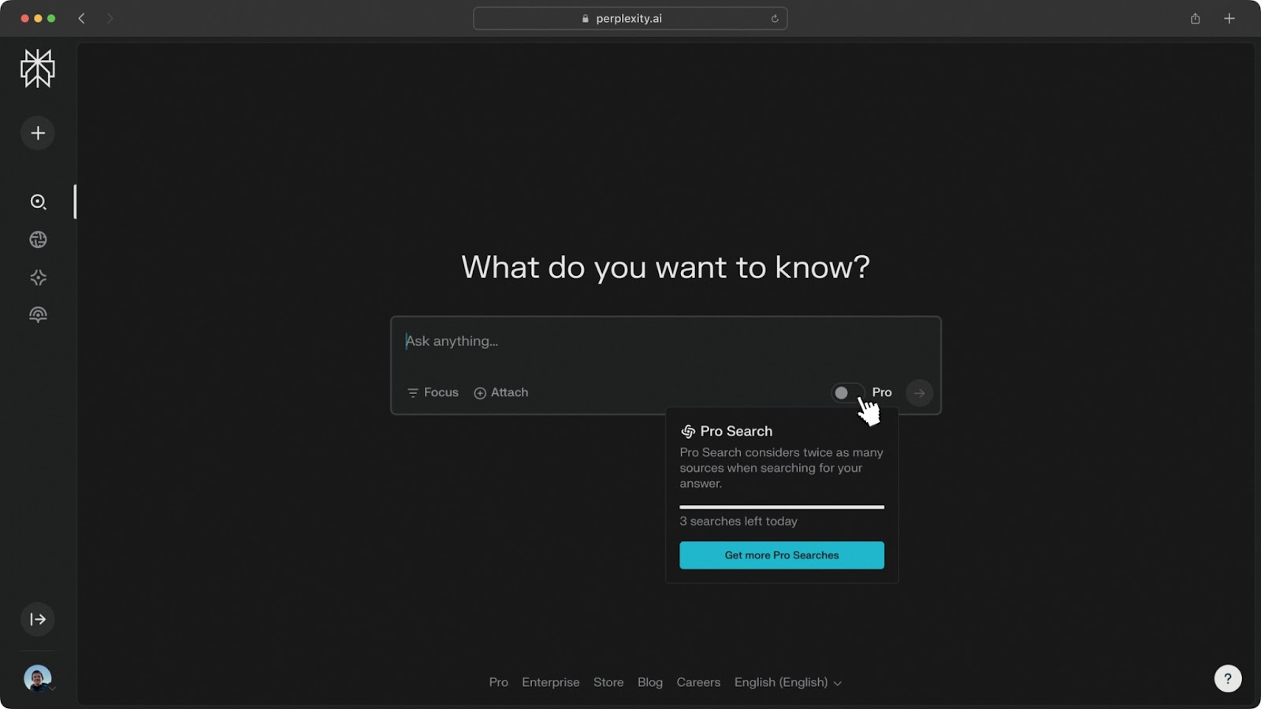1261x709 pixels.
Task: Open the user profile avatar menu
Action: [37, 678]
